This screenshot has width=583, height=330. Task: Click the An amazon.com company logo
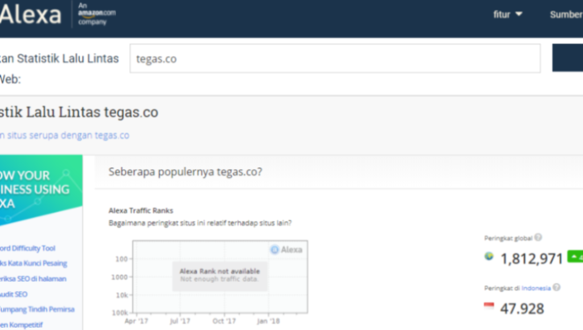tap(97, 14)
